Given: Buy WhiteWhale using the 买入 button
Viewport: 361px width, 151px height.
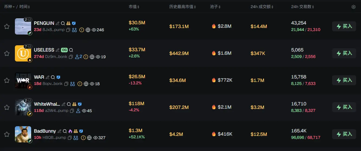Looking at the screenshot, I should [x=344, y=107].
